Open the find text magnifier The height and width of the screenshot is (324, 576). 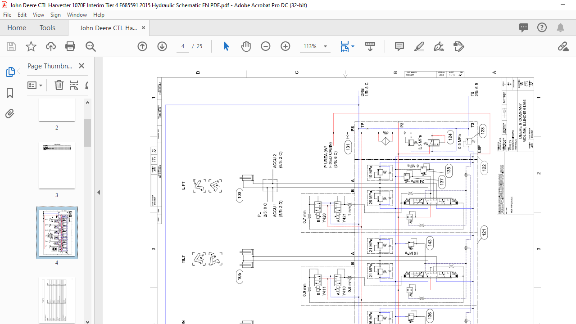[x=91, y=46]
